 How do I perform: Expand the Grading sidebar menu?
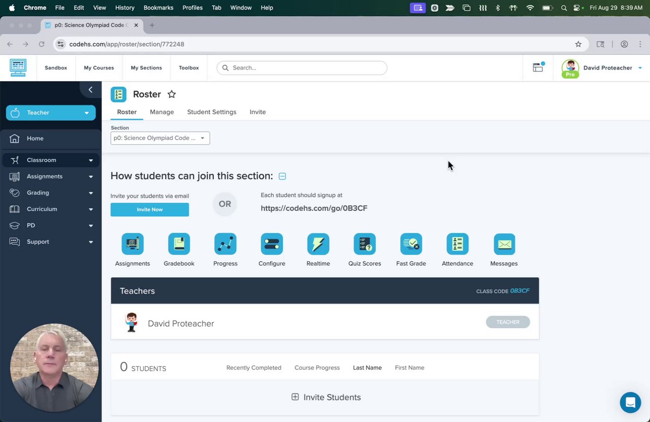[x=51, y=193]
